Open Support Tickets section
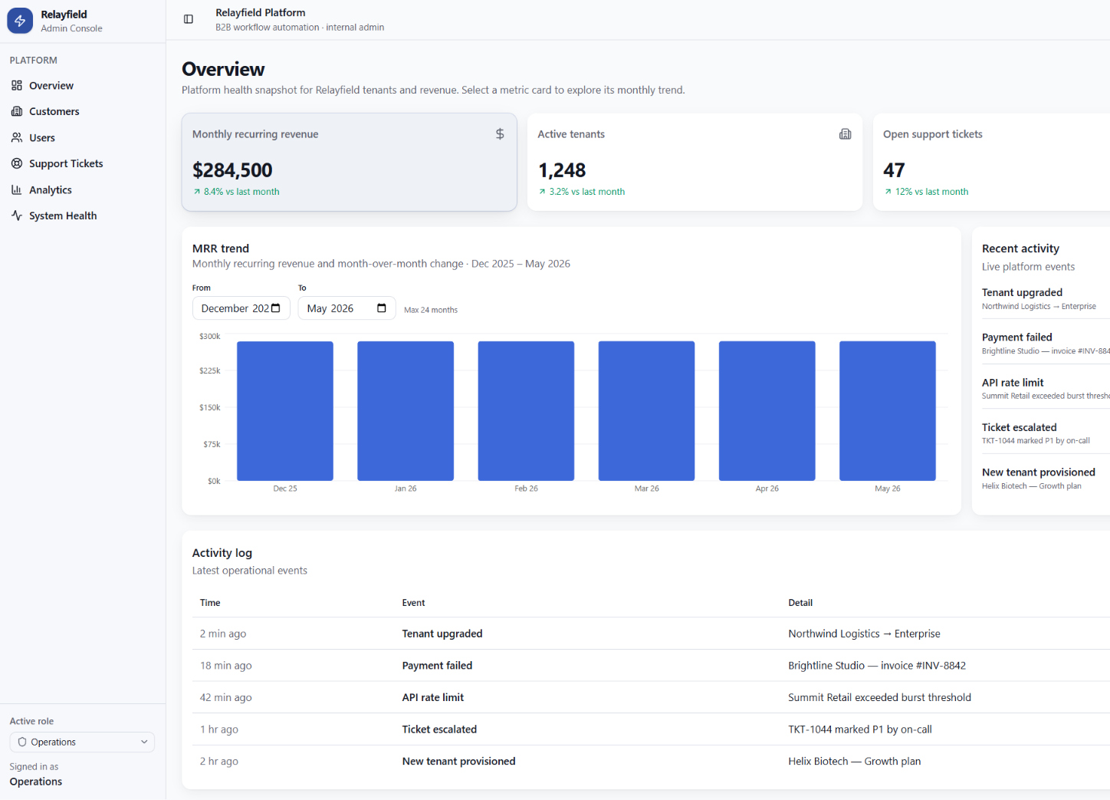 click(x=82, y=163)
